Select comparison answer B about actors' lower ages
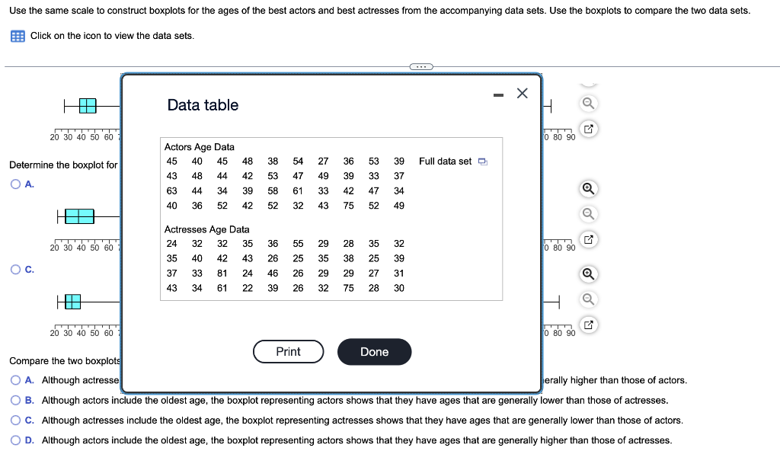The image size is (780, 467). point(14,400)
